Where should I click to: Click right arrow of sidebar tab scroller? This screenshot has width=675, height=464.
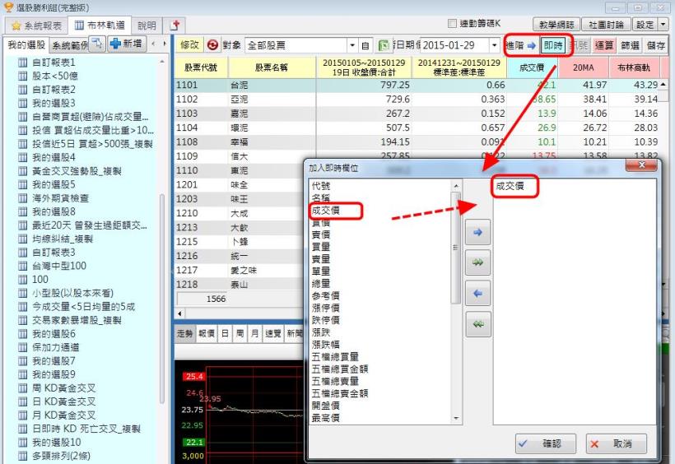point(165,44)
